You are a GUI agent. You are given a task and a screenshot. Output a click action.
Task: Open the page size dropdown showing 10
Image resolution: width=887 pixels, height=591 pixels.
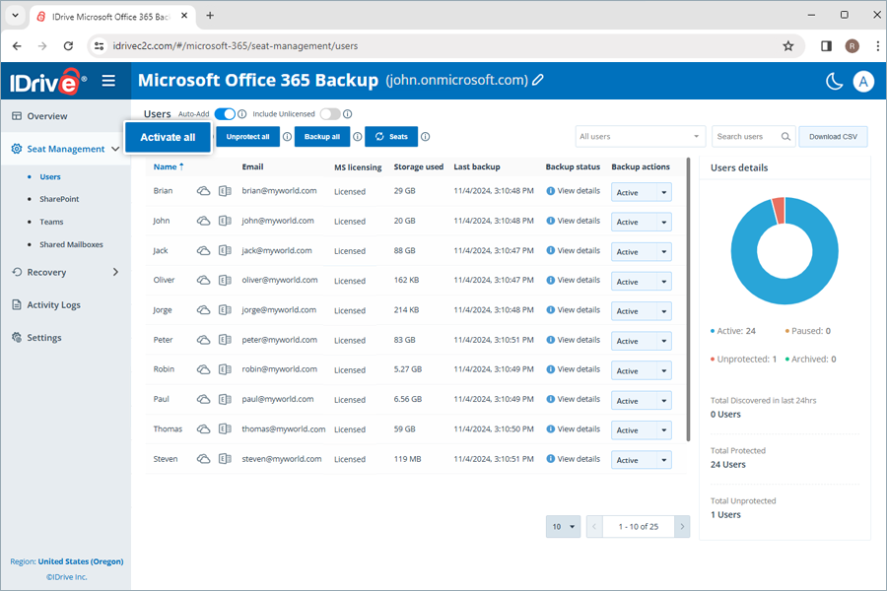(563, 527)
